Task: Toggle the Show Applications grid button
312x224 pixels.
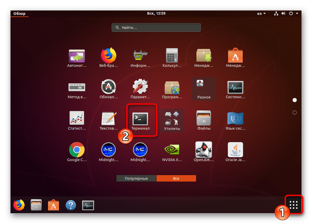Action: 294,205
